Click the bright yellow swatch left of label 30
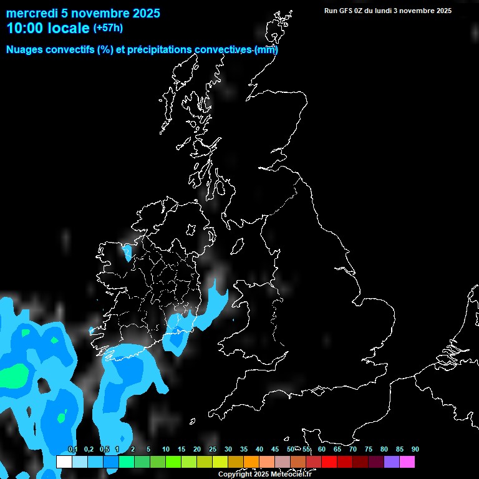The width and height of the screenshot is (479, 479). point(220,462)
